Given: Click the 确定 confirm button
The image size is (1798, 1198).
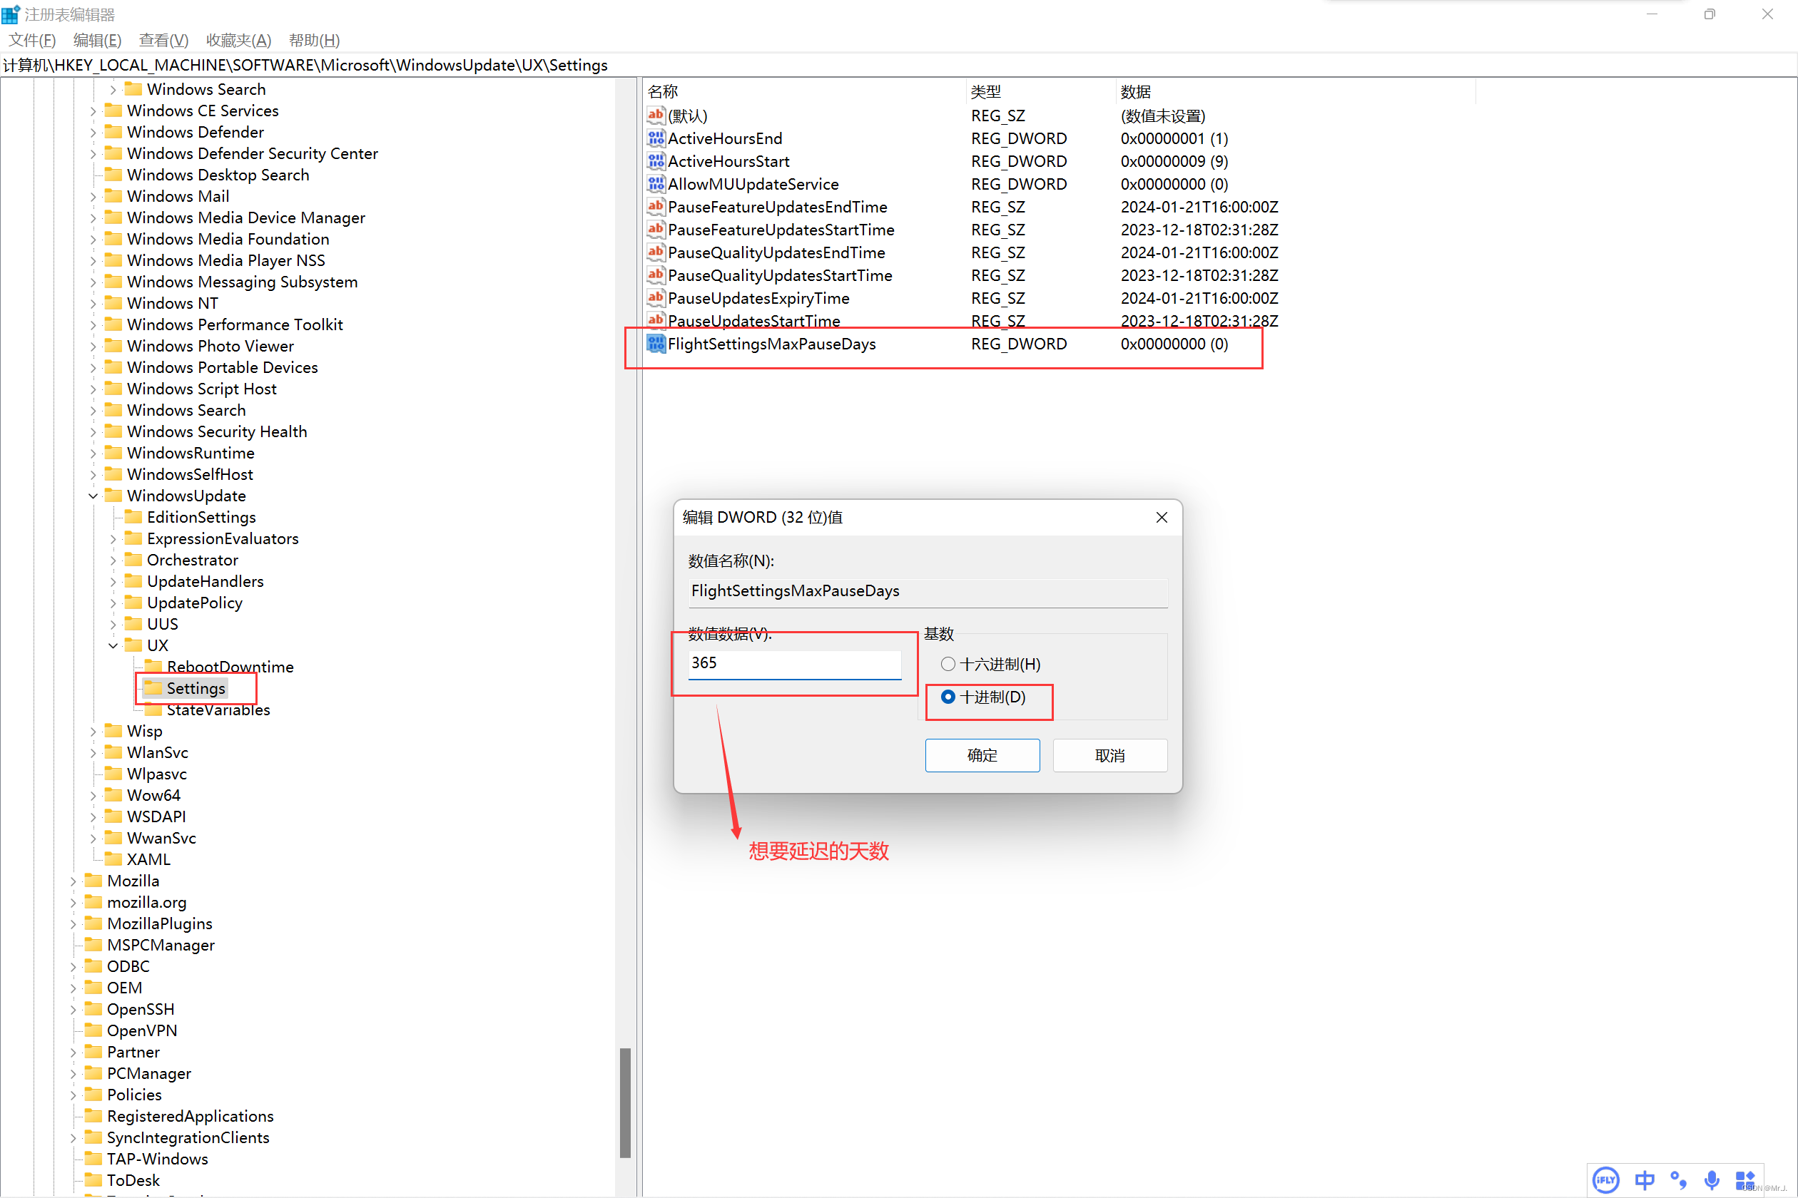Looking at the screenshot, I should click(982, 755).
